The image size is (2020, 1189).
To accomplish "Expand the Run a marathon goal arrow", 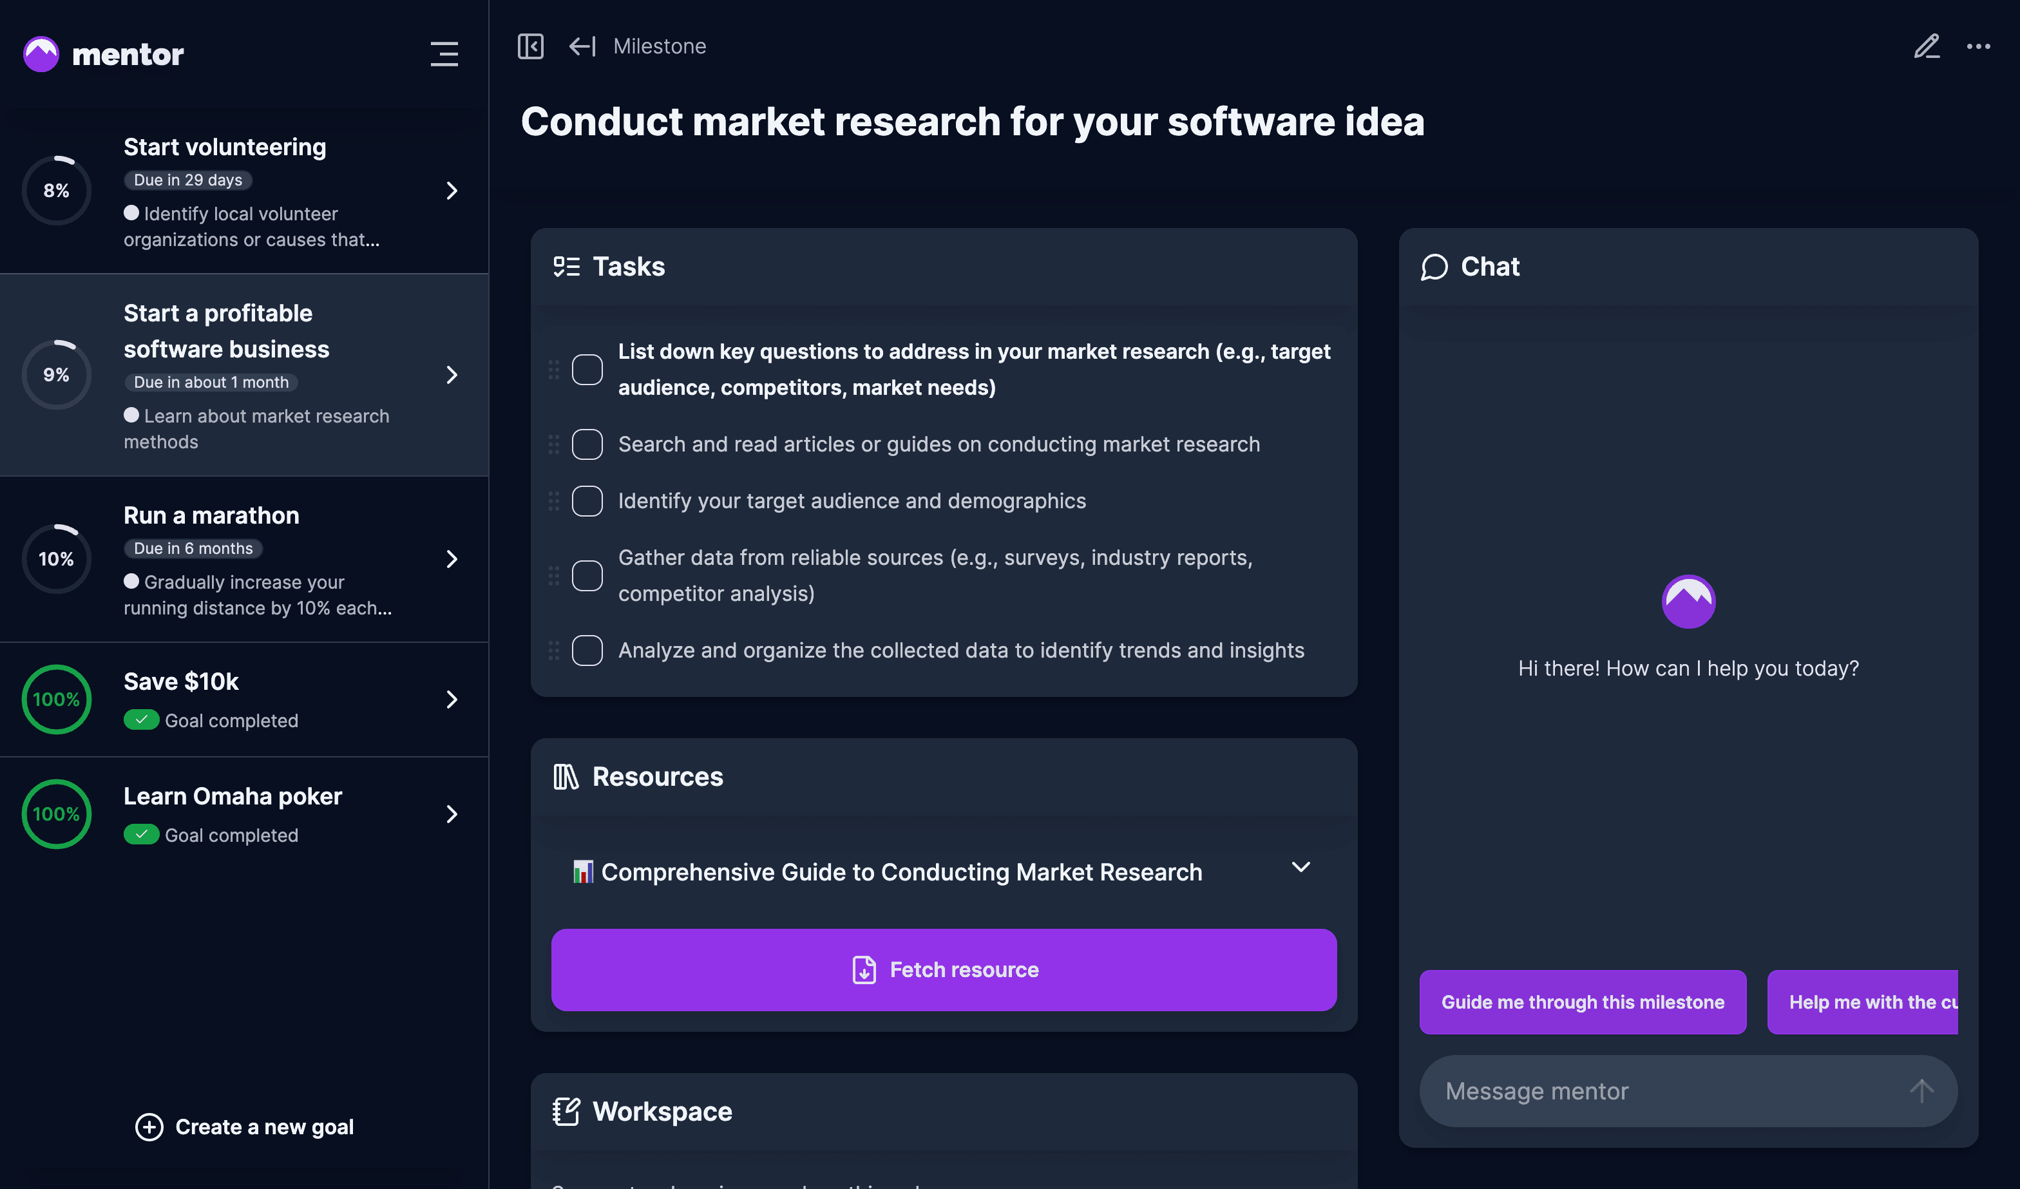I will click(452, 559).
